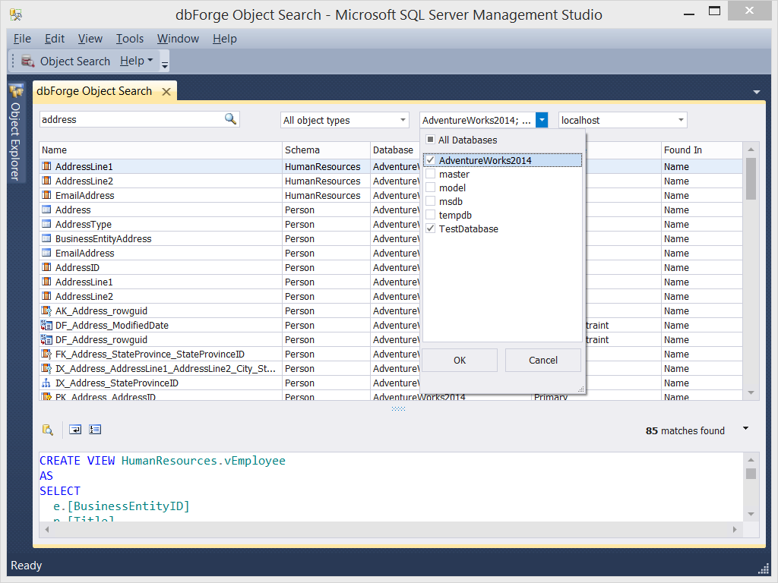Click key icon beside AK_Address_rowguid
Screen dimensions: 778x583
[x=46, y=310]
